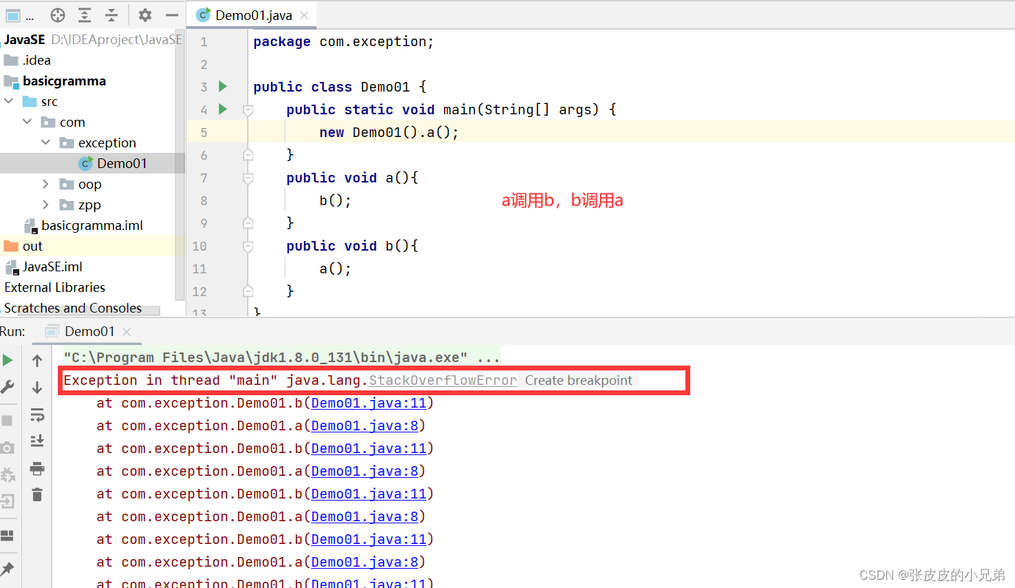Clear console with trash icon

[x=37, y=494]
